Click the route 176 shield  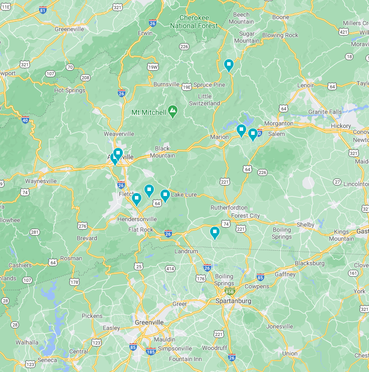(201, 278)
